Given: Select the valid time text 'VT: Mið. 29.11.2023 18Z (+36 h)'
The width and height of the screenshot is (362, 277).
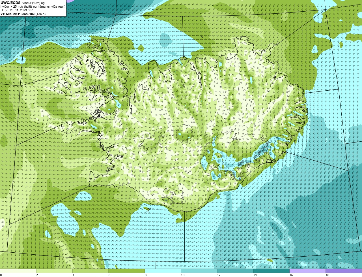Looking at the screenshot, I should click(23, 14).
